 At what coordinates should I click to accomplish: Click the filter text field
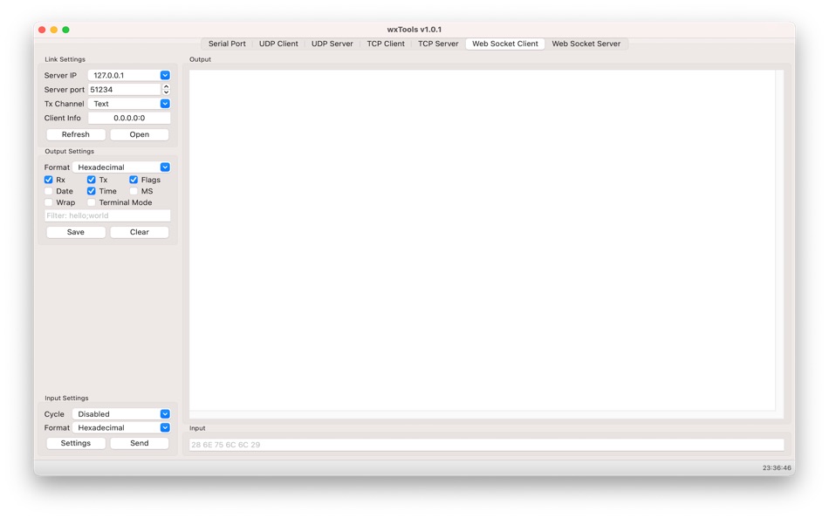(106, 215)
